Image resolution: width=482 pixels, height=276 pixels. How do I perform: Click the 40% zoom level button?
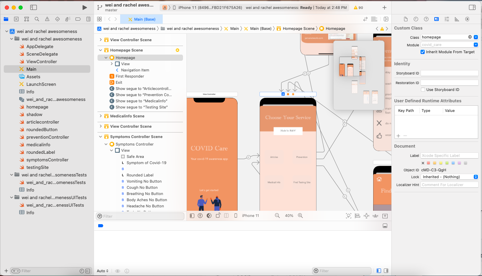tap(289, 216)
